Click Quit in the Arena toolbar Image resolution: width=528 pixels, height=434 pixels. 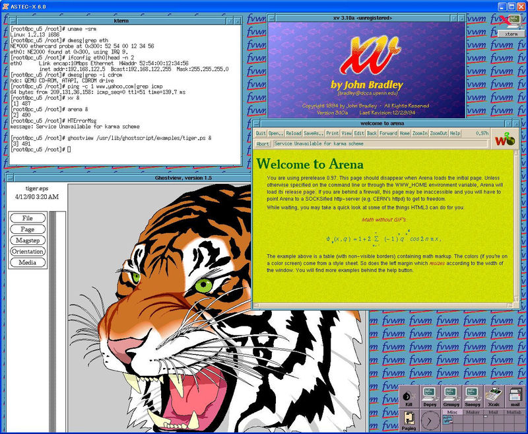(x=261, y=133)
